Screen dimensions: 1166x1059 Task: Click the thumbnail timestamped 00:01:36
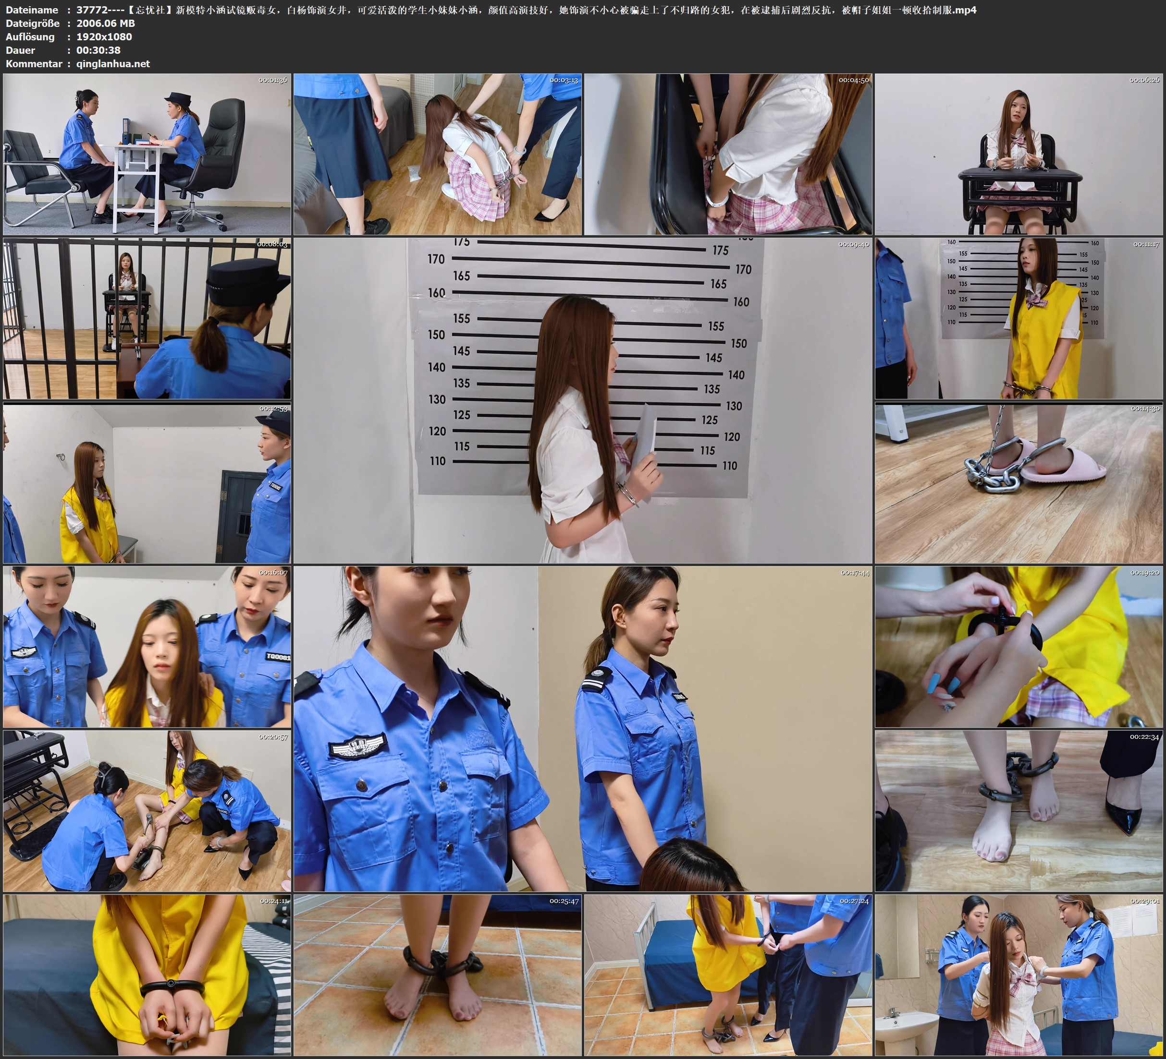[x=147, y=155]
